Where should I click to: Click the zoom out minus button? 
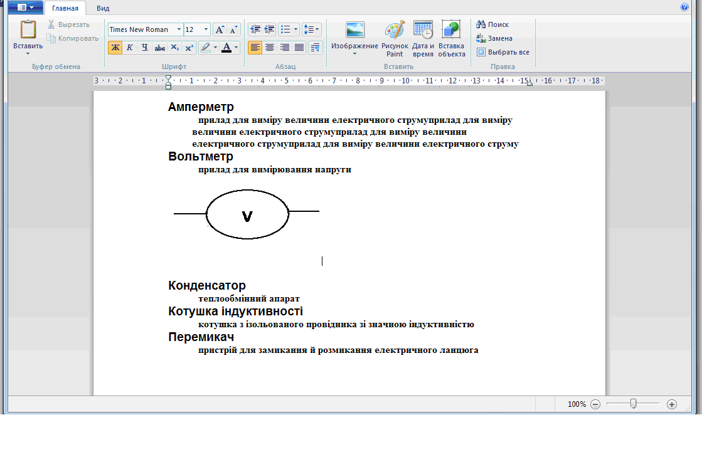click(595, 404)
